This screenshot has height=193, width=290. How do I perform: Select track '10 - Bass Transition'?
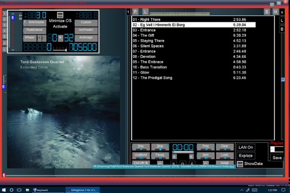194,67
